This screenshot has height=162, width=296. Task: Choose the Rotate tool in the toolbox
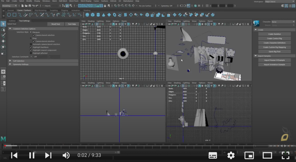coord(3,47)
